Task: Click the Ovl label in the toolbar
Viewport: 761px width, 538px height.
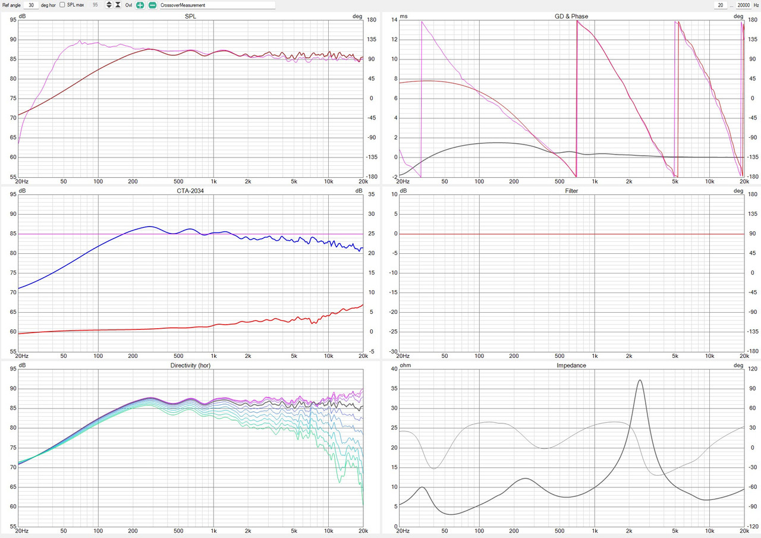Action: click(x=128, y=5)
